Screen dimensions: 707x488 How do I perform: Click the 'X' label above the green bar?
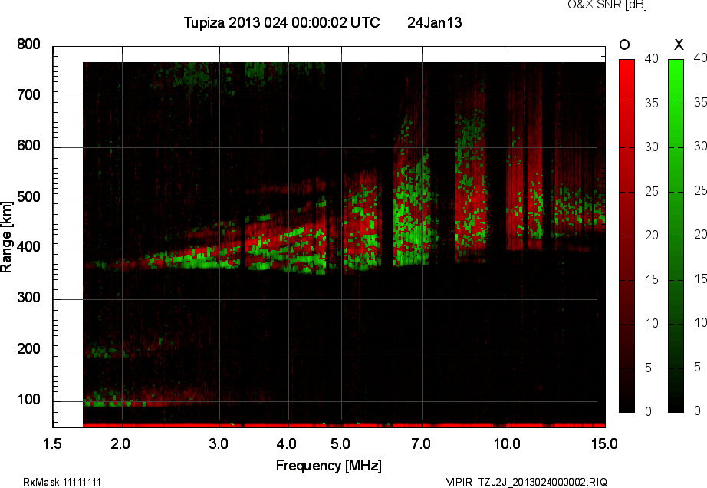coord(679,45)
